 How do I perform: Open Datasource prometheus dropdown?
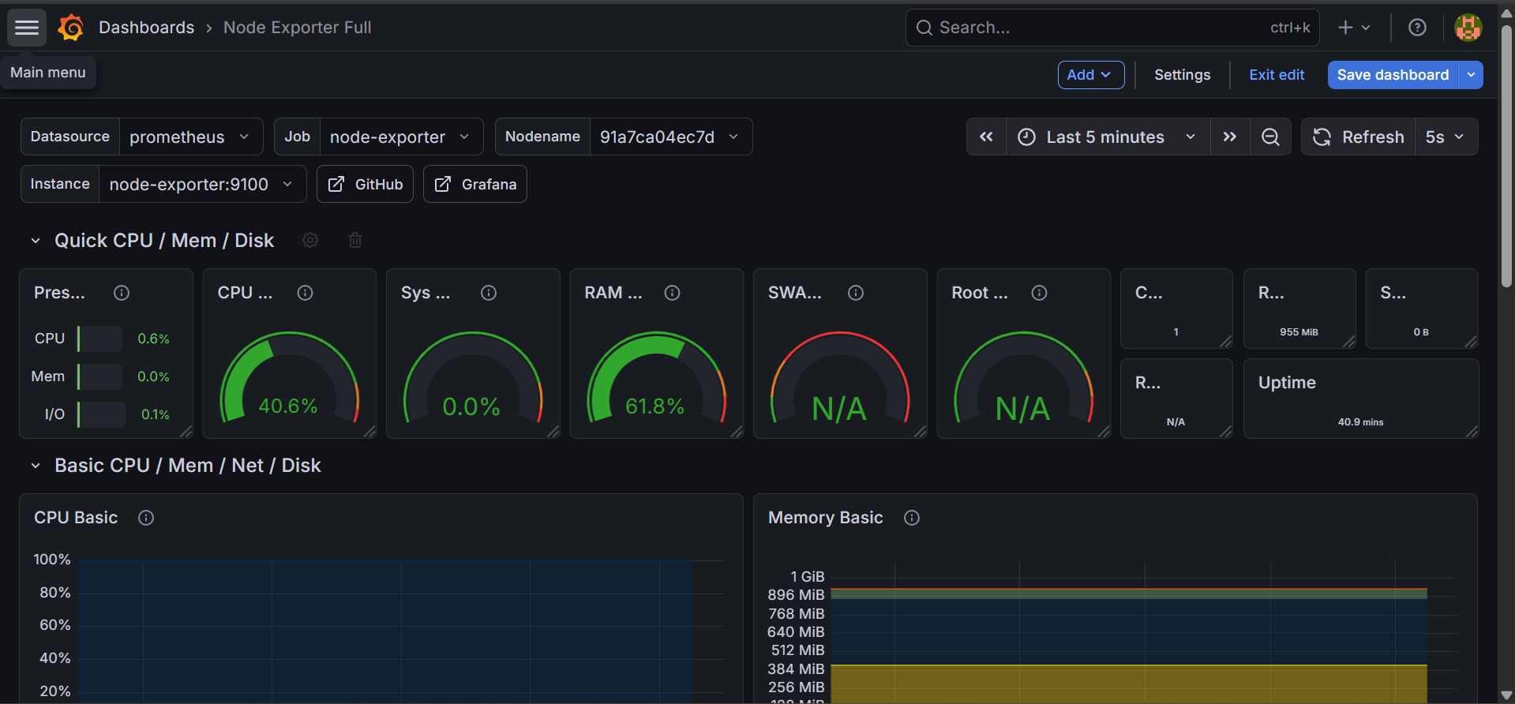(x=191, y=137)
